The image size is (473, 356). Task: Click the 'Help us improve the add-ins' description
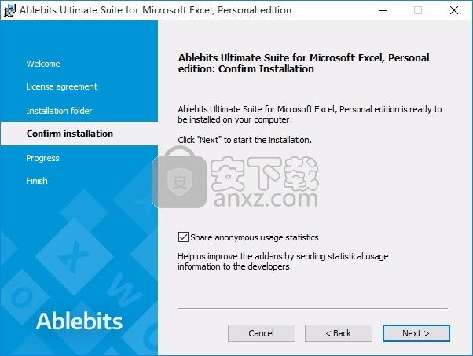[283, 261]
